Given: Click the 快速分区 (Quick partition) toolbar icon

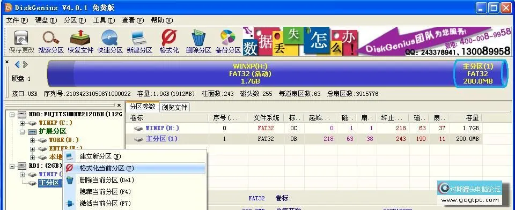Looking at the screenshot, I should tap(110, 37).
